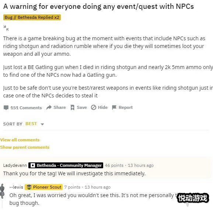
Task: Click the Save bookmark icon
Action: point(72,107)
